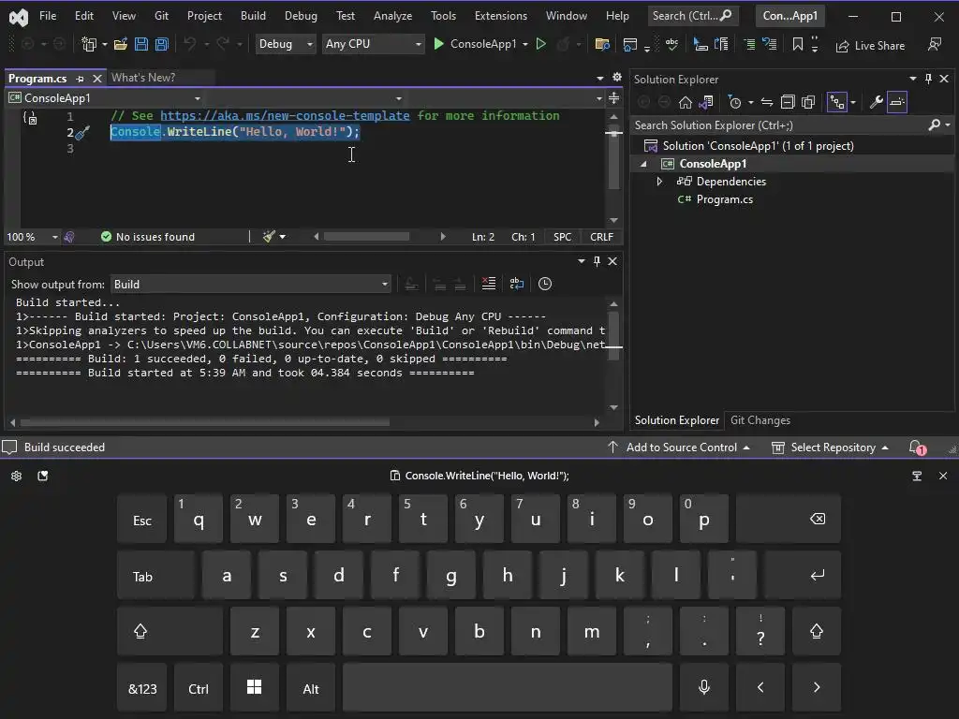Start ConsoleApp1 with the green play button
The width and height of the screenshot is (959, 719).
pos(438,44)
